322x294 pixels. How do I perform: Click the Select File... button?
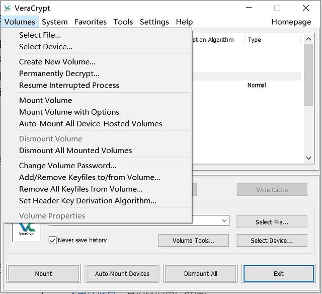pyautogui.click(x=272, y=222)
